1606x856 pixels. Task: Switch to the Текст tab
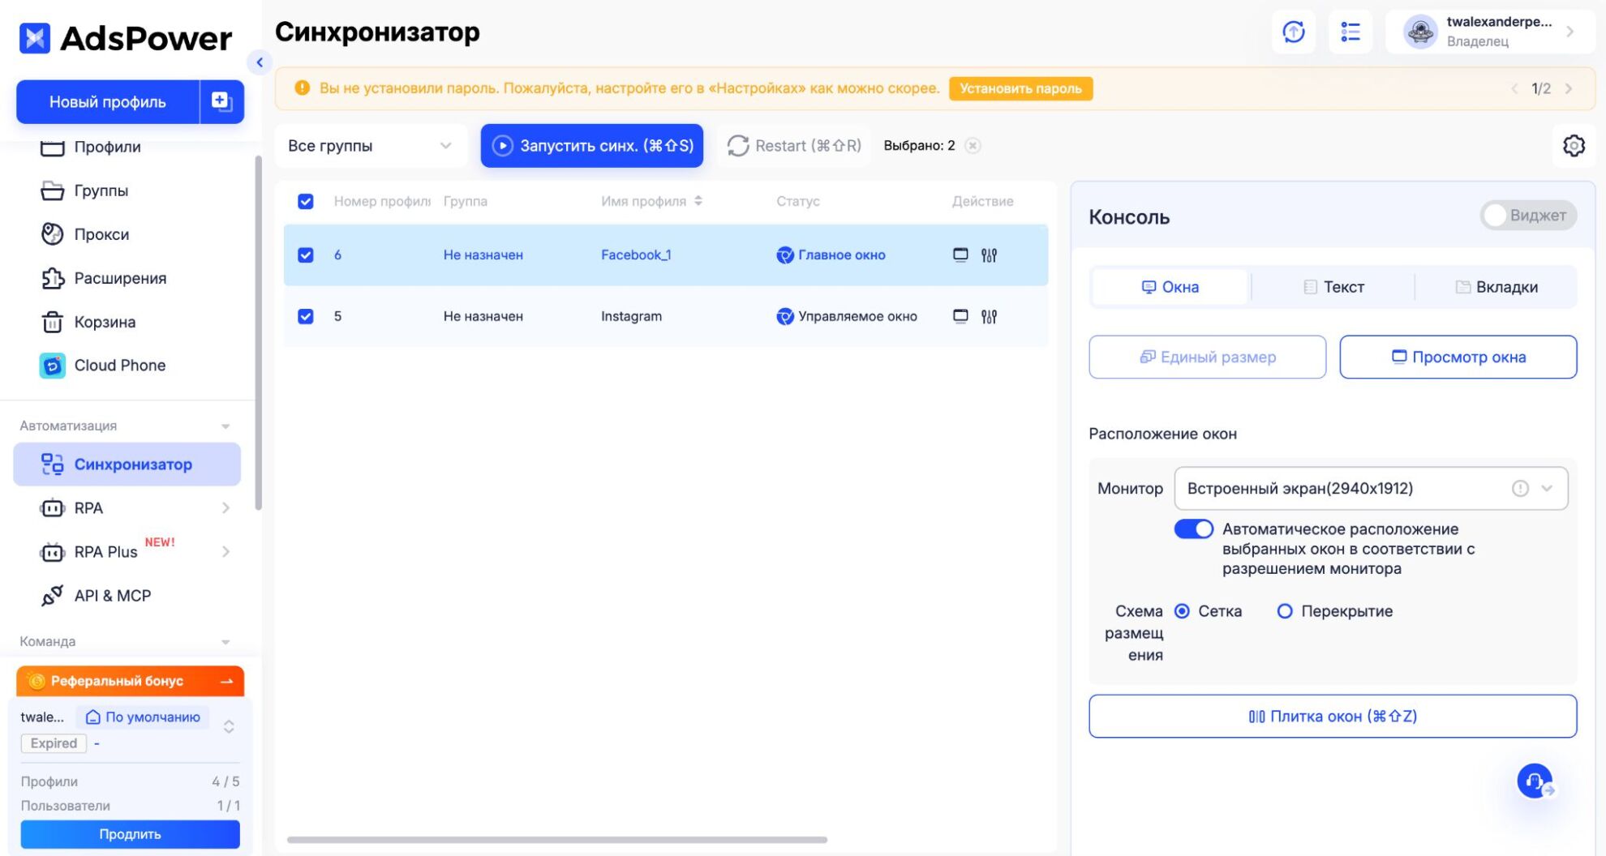pos(1333,287)
